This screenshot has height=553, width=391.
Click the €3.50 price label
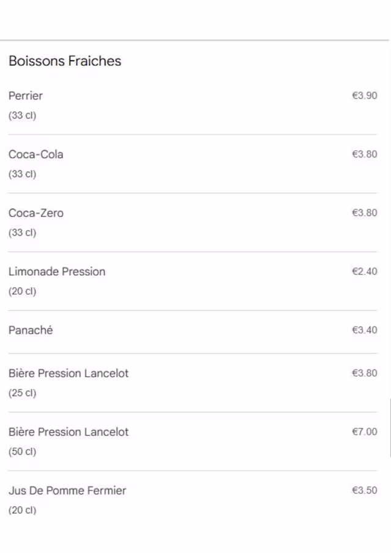364,490
